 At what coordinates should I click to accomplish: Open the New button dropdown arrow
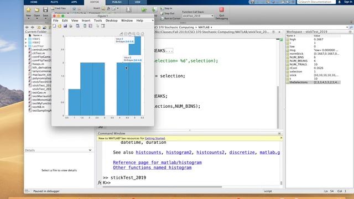(28, 18)
